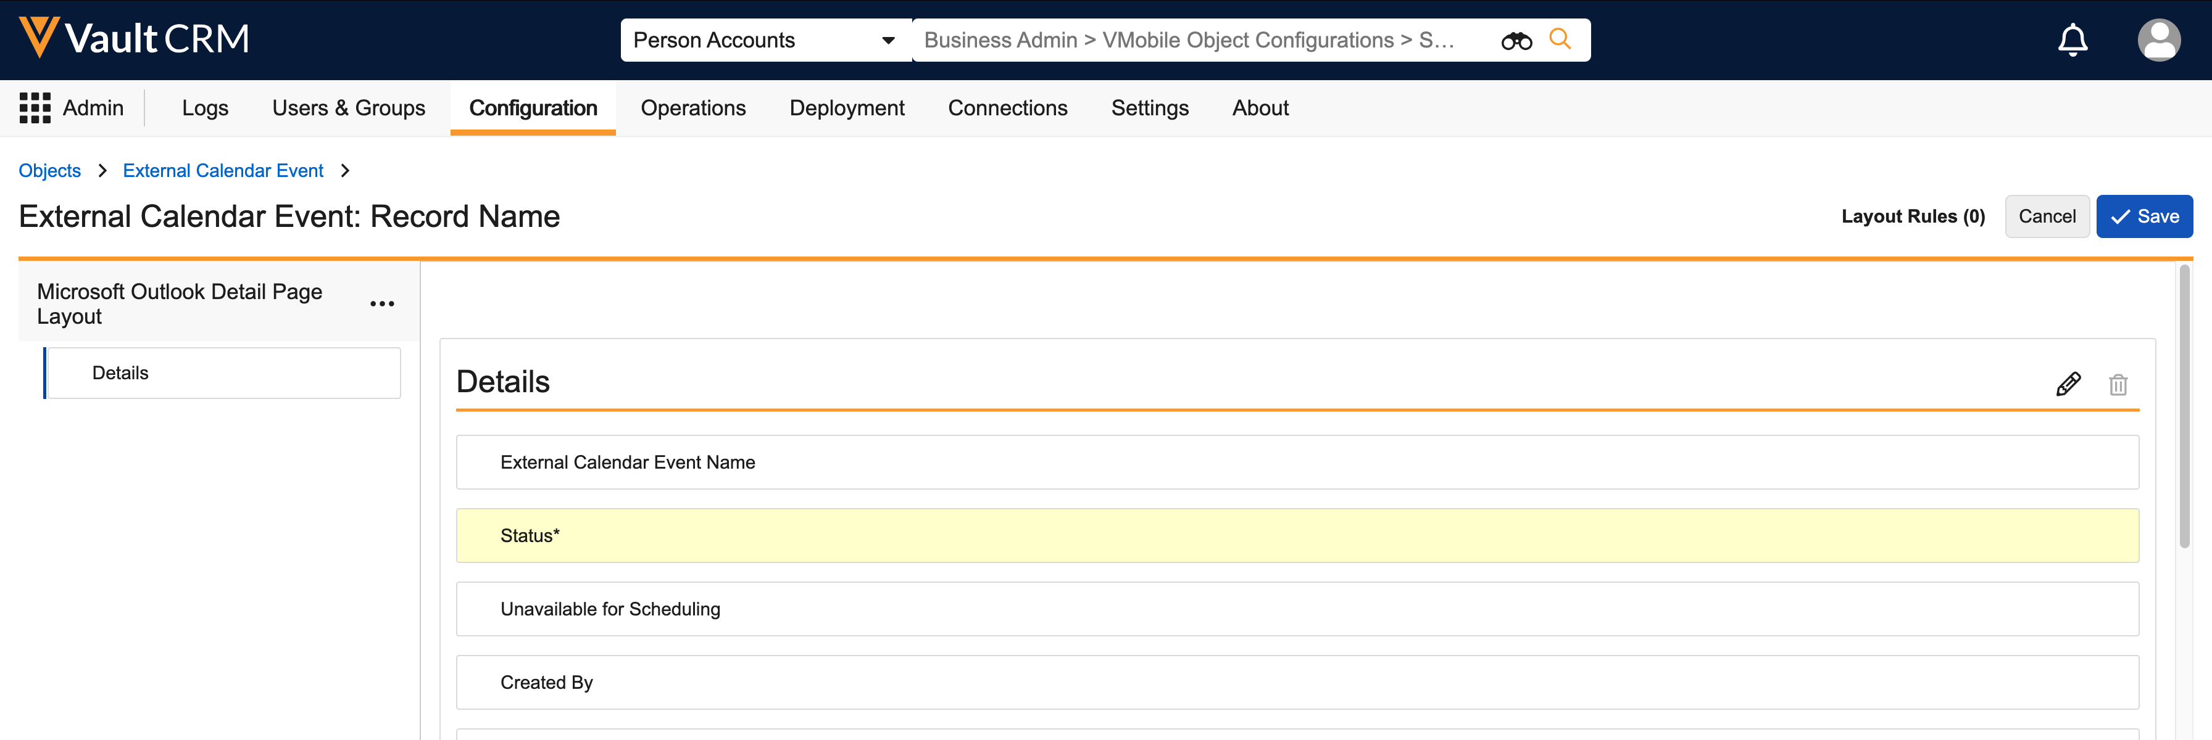Save the layout changes
Viewport: 2212px width, 740px height.
pos(2143,216)
